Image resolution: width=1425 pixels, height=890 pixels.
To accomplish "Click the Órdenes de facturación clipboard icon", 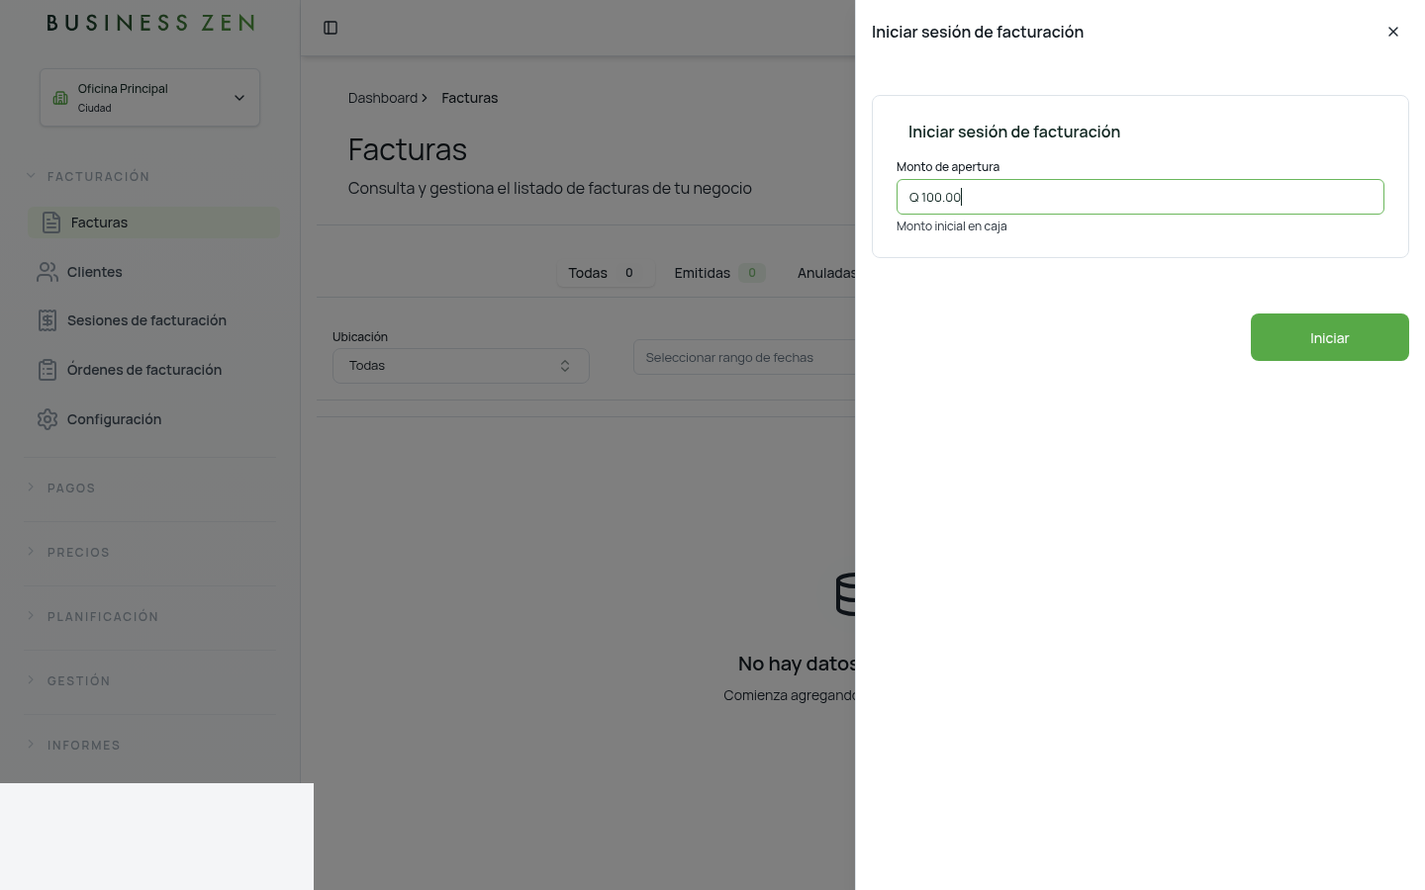I will 47,370.
